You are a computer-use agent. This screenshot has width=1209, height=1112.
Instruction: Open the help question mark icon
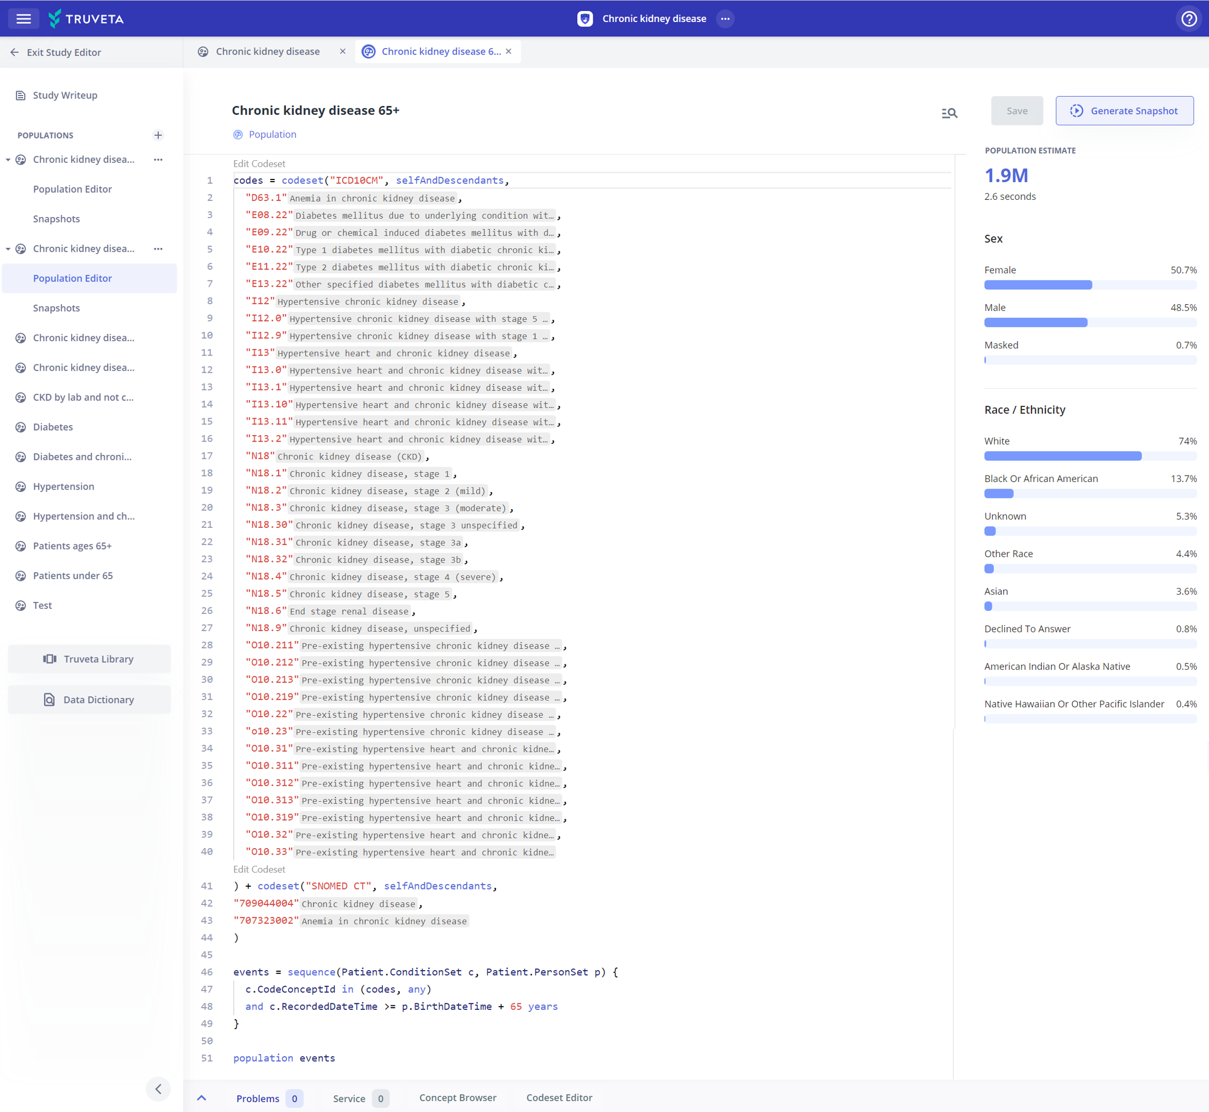[1189, 19]
